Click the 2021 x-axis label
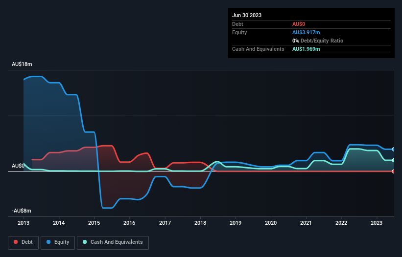 306,223
